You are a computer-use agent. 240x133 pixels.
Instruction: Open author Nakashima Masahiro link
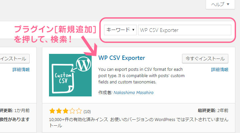click(x=133, y=92)
